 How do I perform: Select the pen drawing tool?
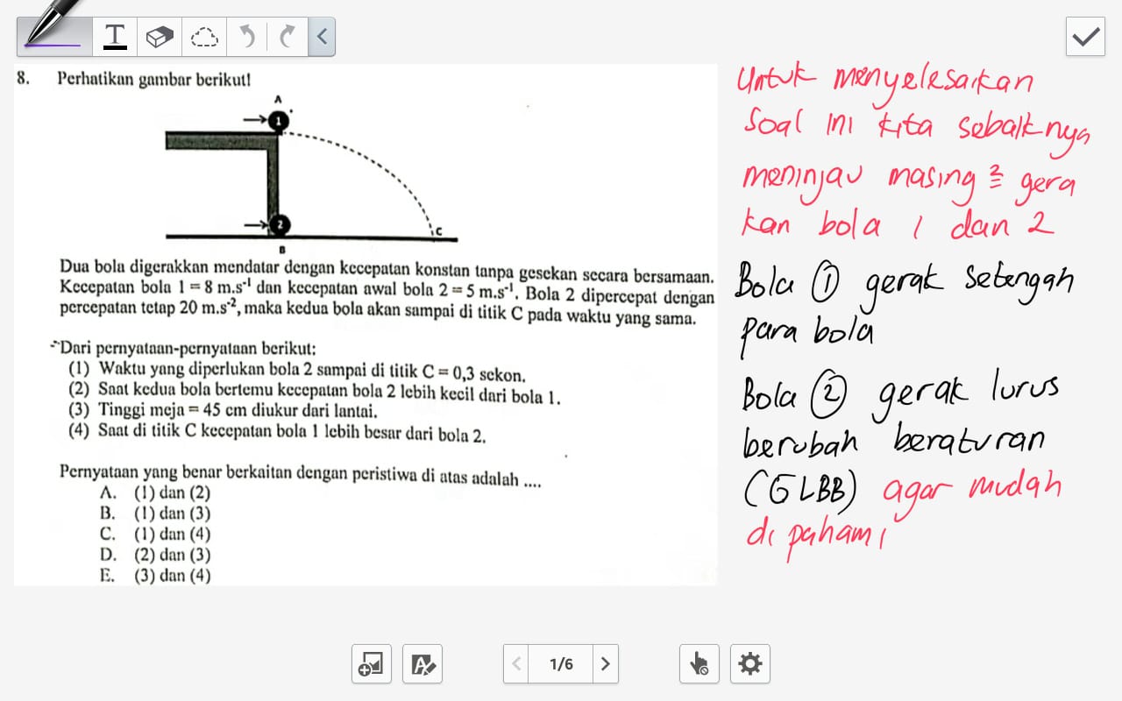tap(54, 36)
